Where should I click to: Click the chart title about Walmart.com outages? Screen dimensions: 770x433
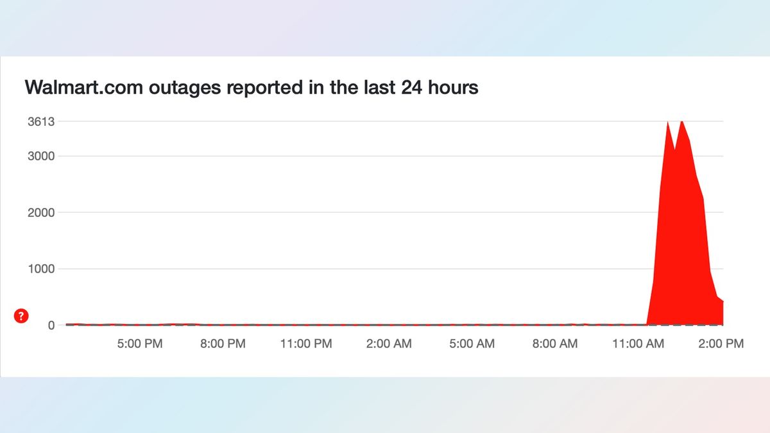pos(252,87)
